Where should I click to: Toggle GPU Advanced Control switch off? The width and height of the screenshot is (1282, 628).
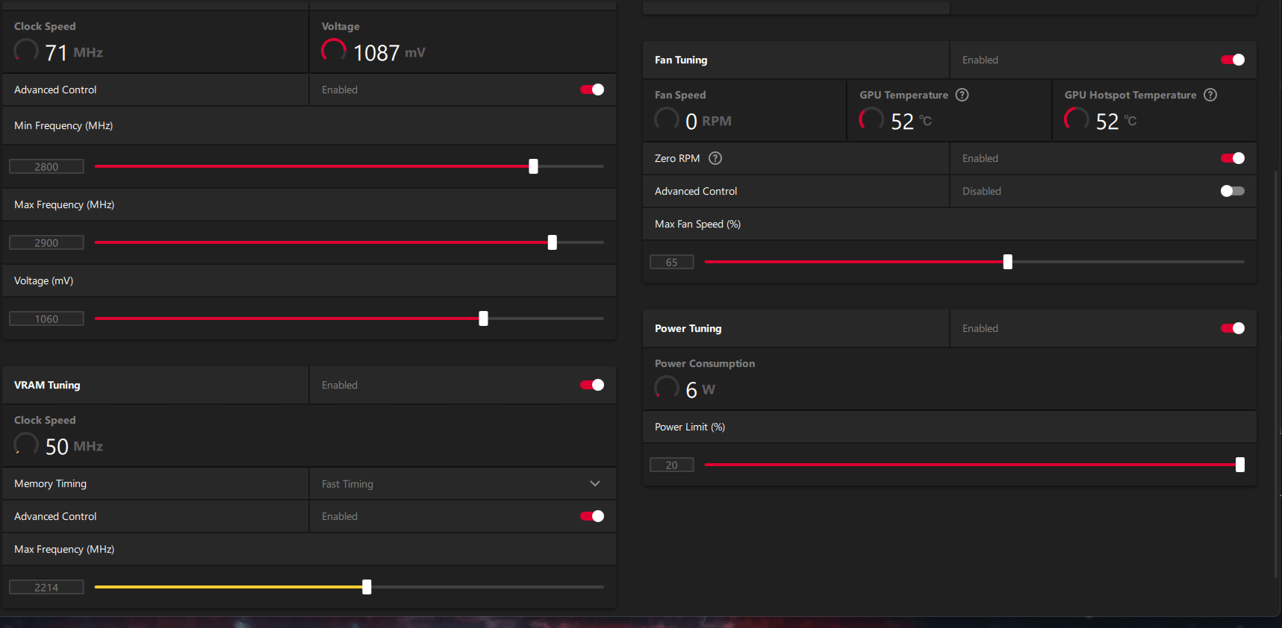pos(592,90)
